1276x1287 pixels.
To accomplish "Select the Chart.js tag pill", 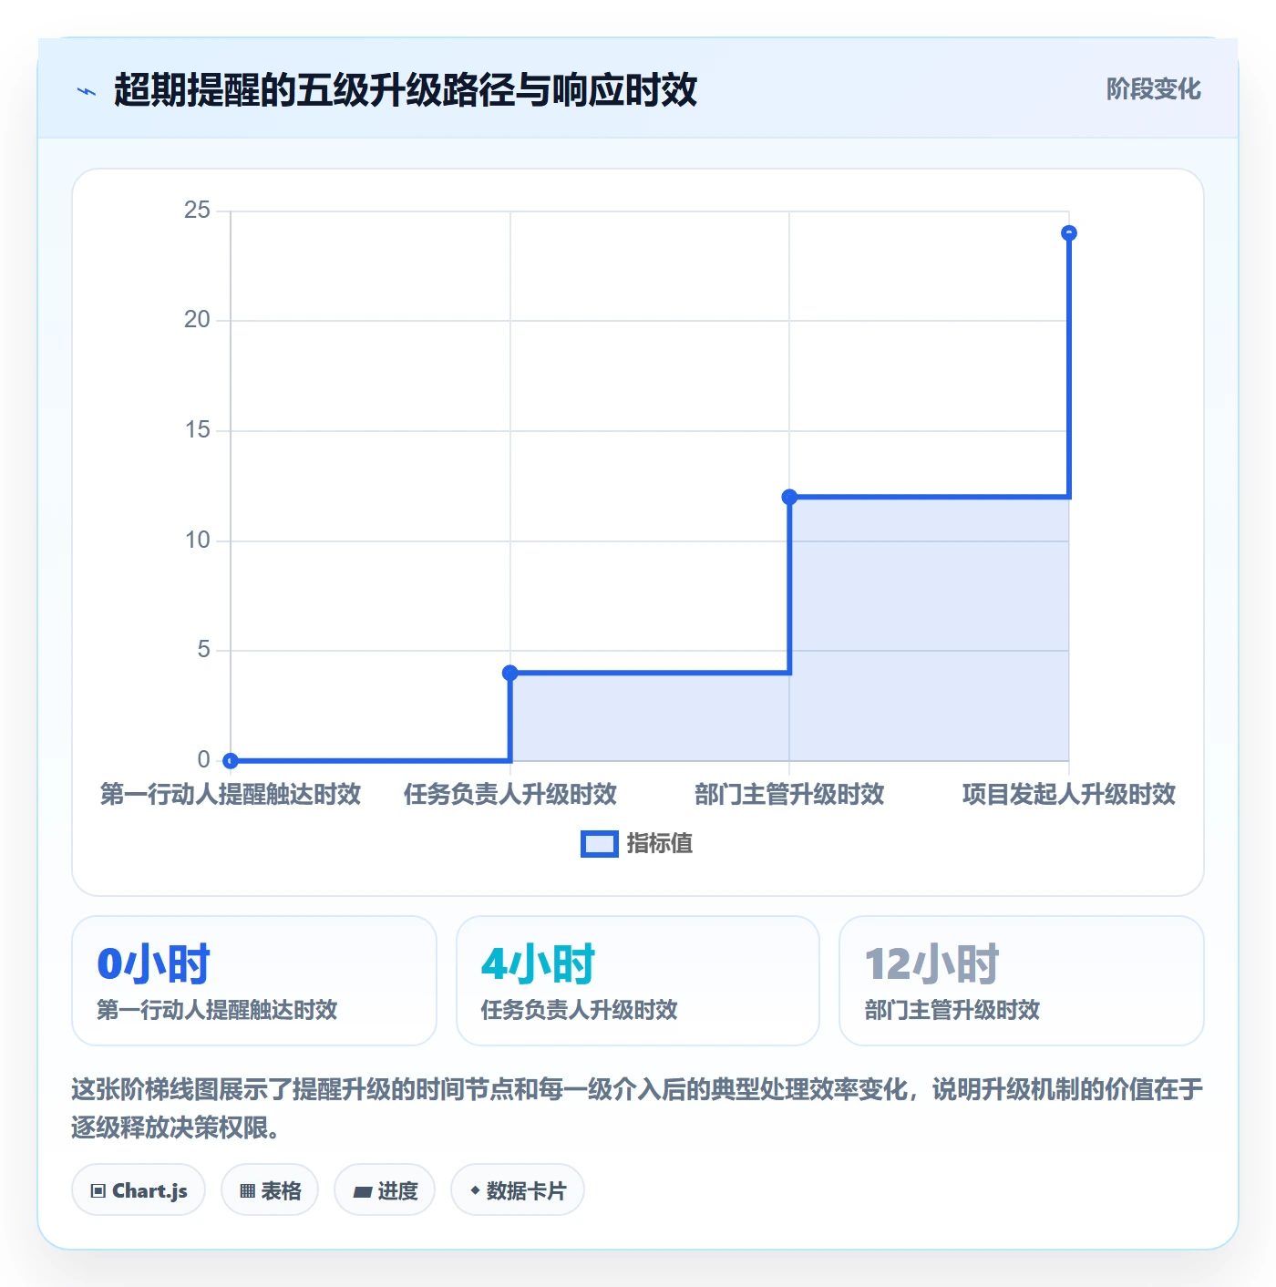I will click(139, 1190).
